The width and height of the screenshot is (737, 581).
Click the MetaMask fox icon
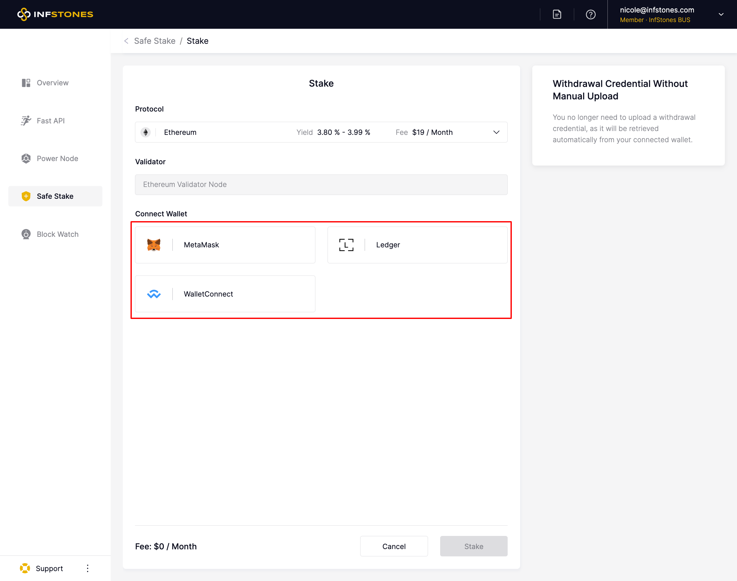click(x=154, y=244)
